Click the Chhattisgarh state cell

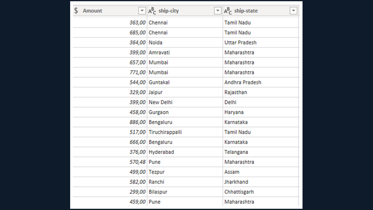coord(261,192)
